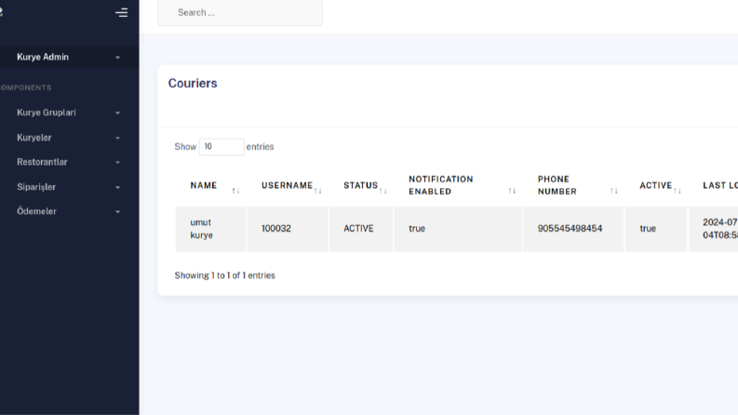This screenshot has width=738, height=415.
Task: Open Restorantlar menu item
Action: click(x=42, y=162)
